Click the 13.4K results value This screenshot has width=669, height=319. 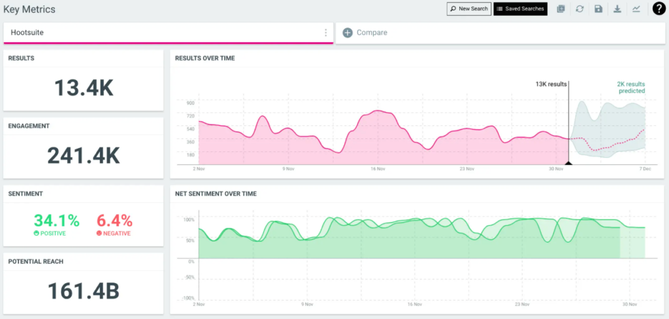click(x=84, y=89)
